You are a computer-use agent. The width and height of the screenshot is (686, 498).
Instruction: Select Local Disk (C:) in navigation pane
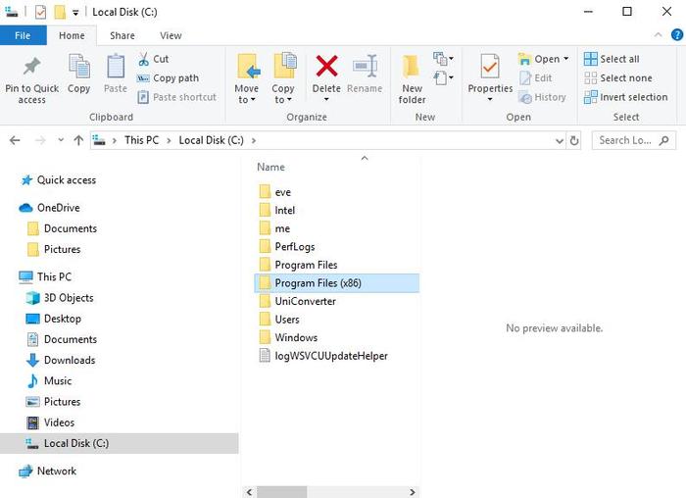119,443
